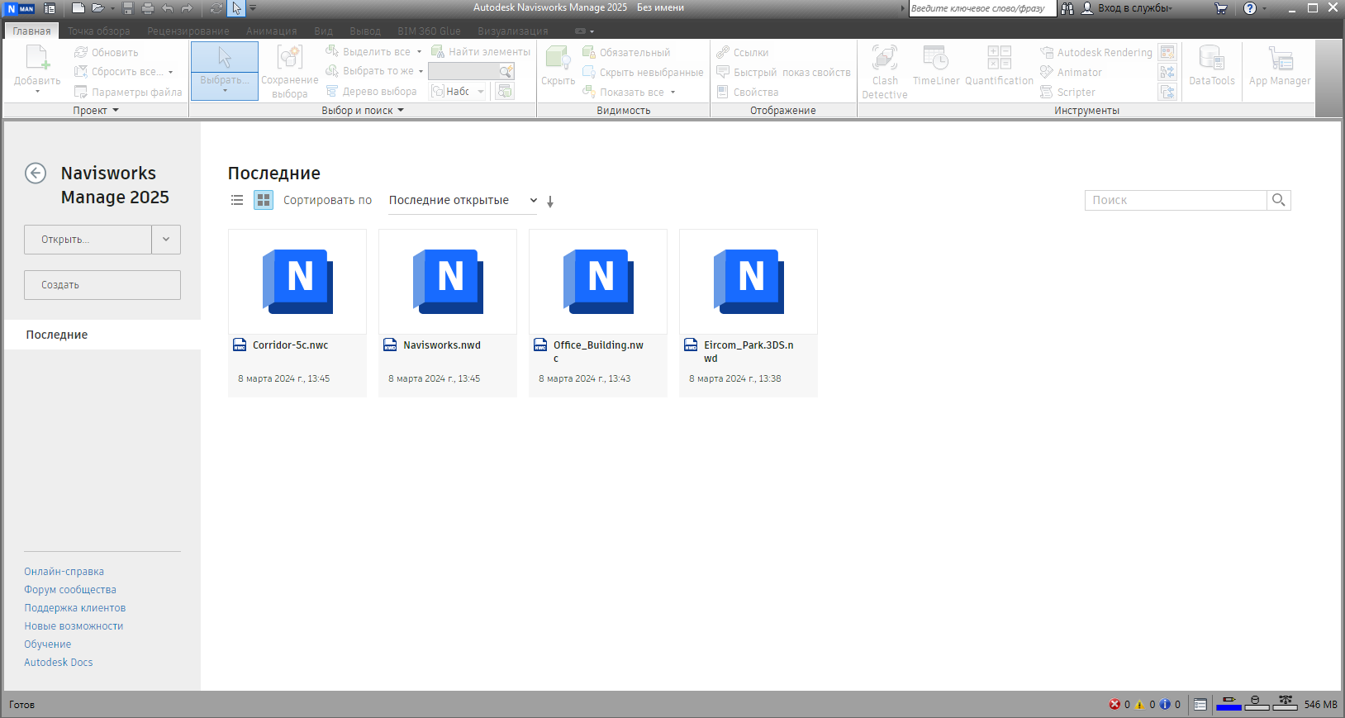Switch to the Визуализация tab

[513, 31]
